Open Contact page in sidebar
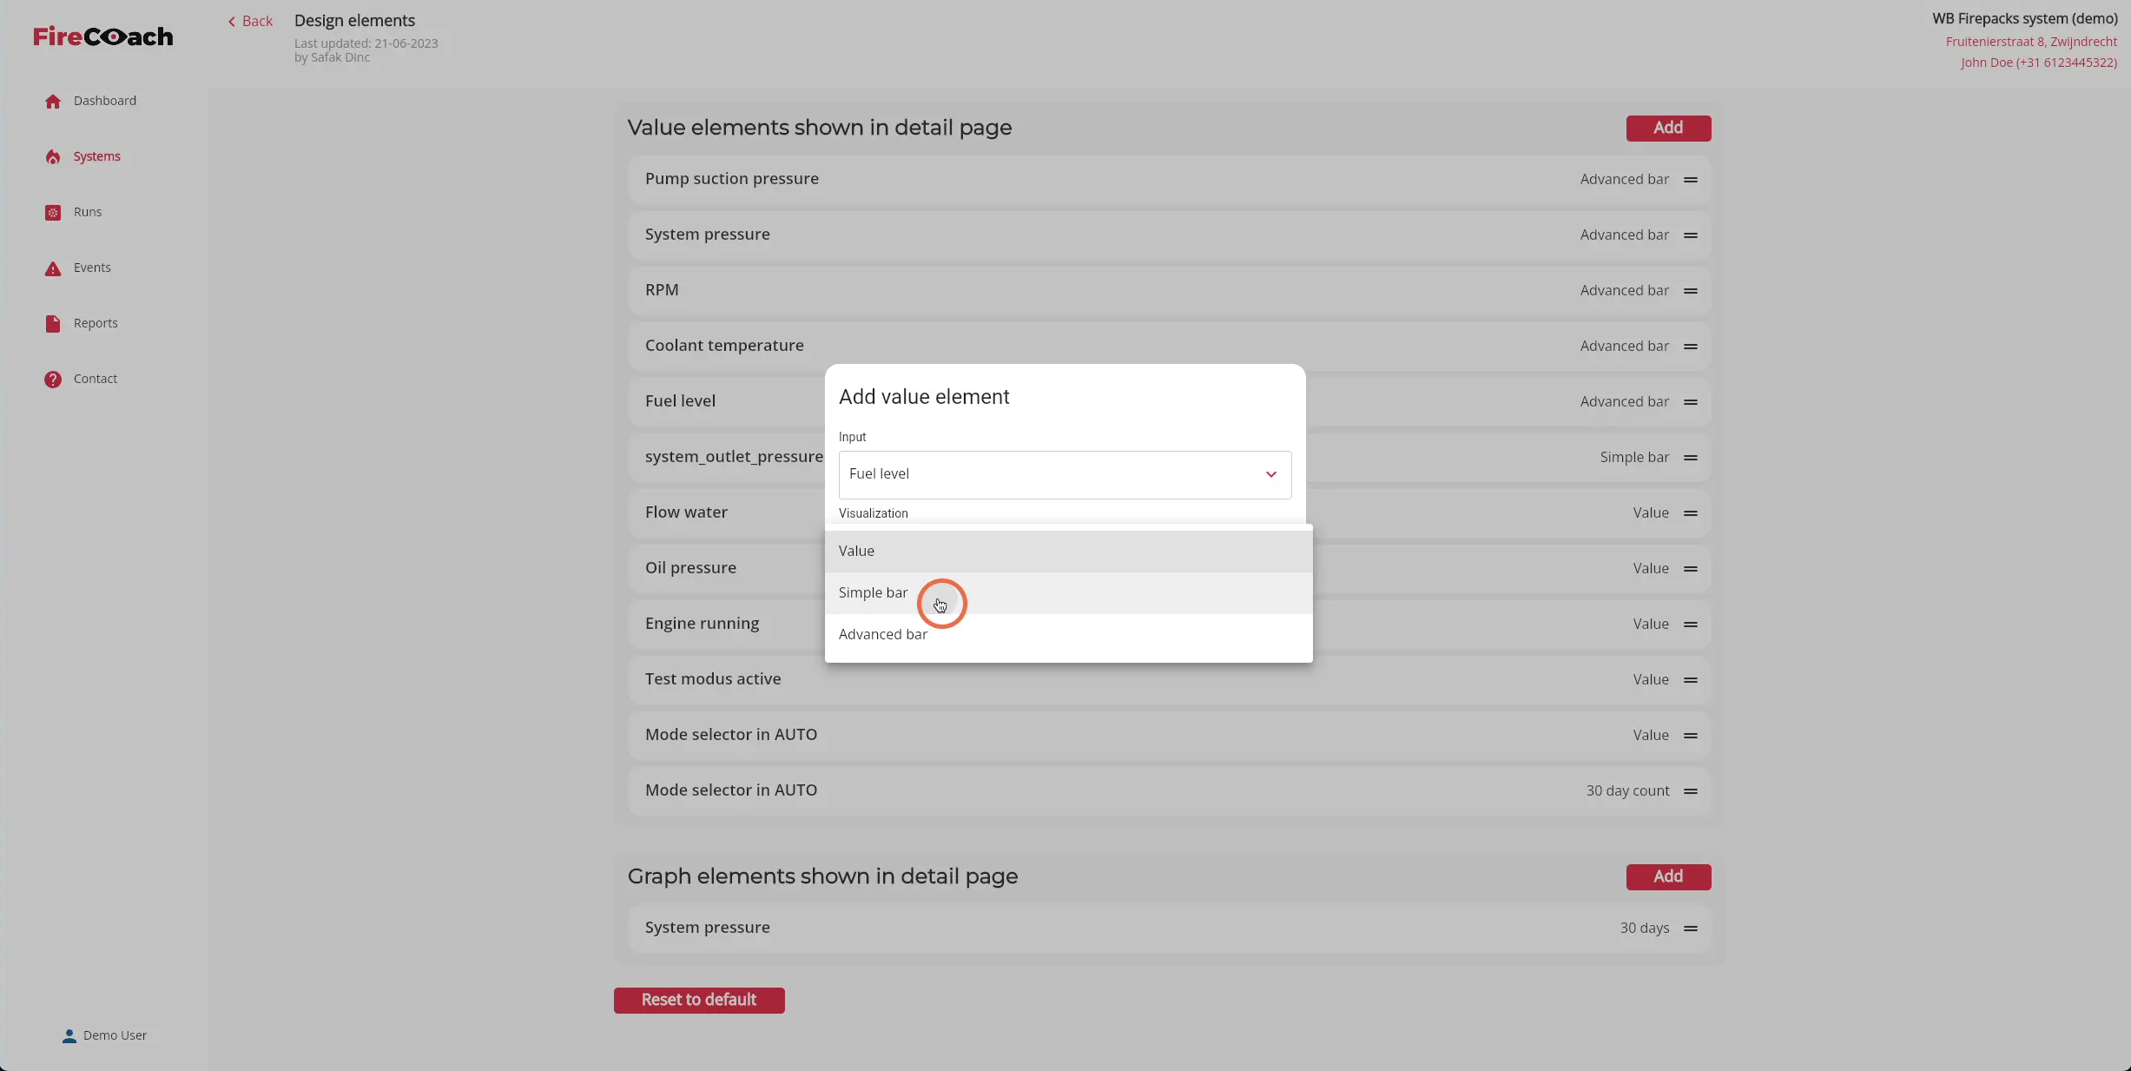 pos(96,379)
